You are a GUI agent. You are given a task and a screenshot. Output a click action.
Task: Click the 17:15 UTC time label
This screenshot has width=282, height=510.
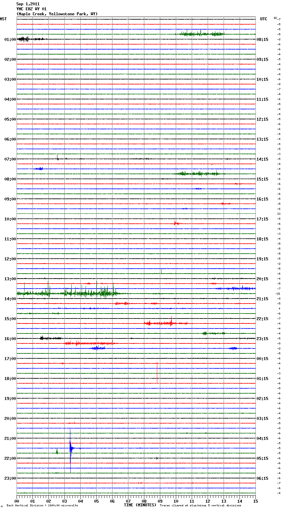click(262, 219)
